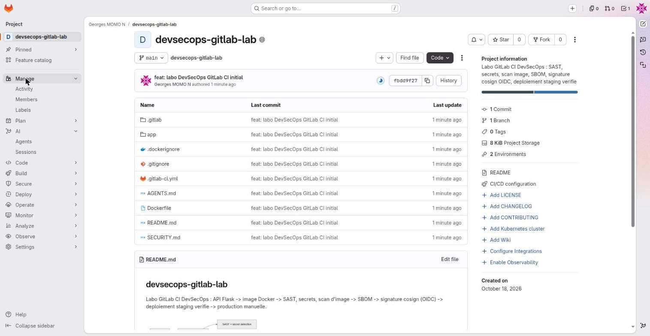
Task: Expand the Secure sidebar section
Action: pyautogui.click(x=42, y=184)
